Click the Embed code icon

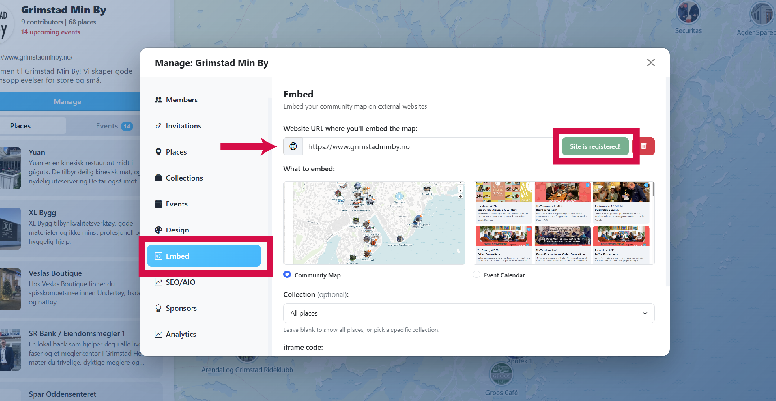[158, 256]
